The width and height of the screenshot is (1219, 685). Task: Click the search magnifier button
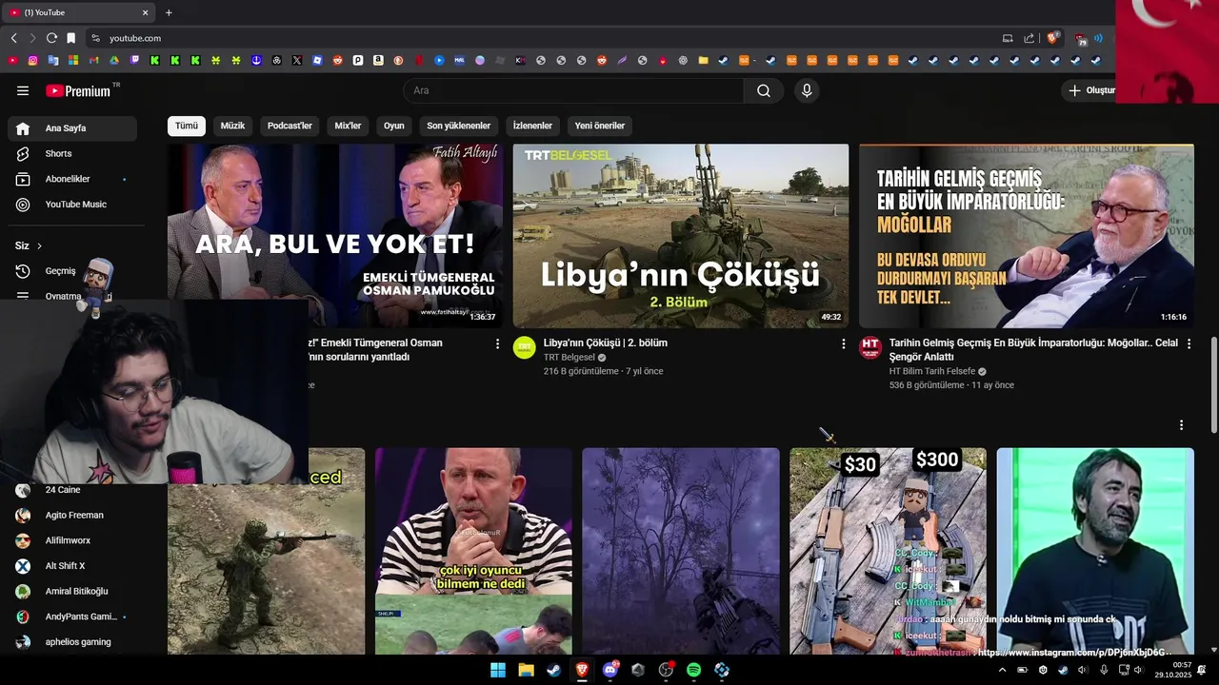pyautogui.click(x=764, y=90)
